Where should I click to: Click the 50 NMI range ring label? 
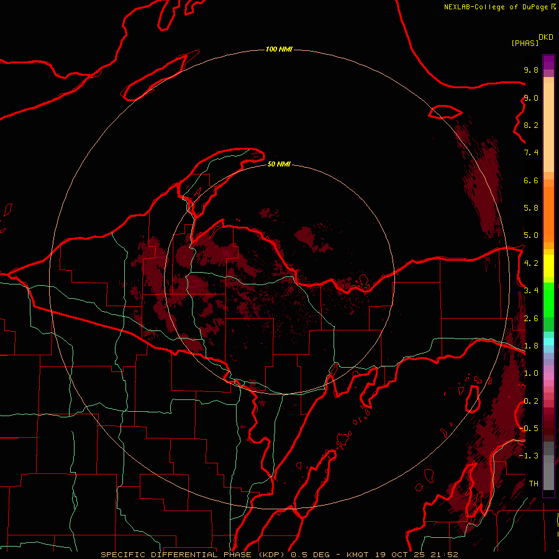279,164
